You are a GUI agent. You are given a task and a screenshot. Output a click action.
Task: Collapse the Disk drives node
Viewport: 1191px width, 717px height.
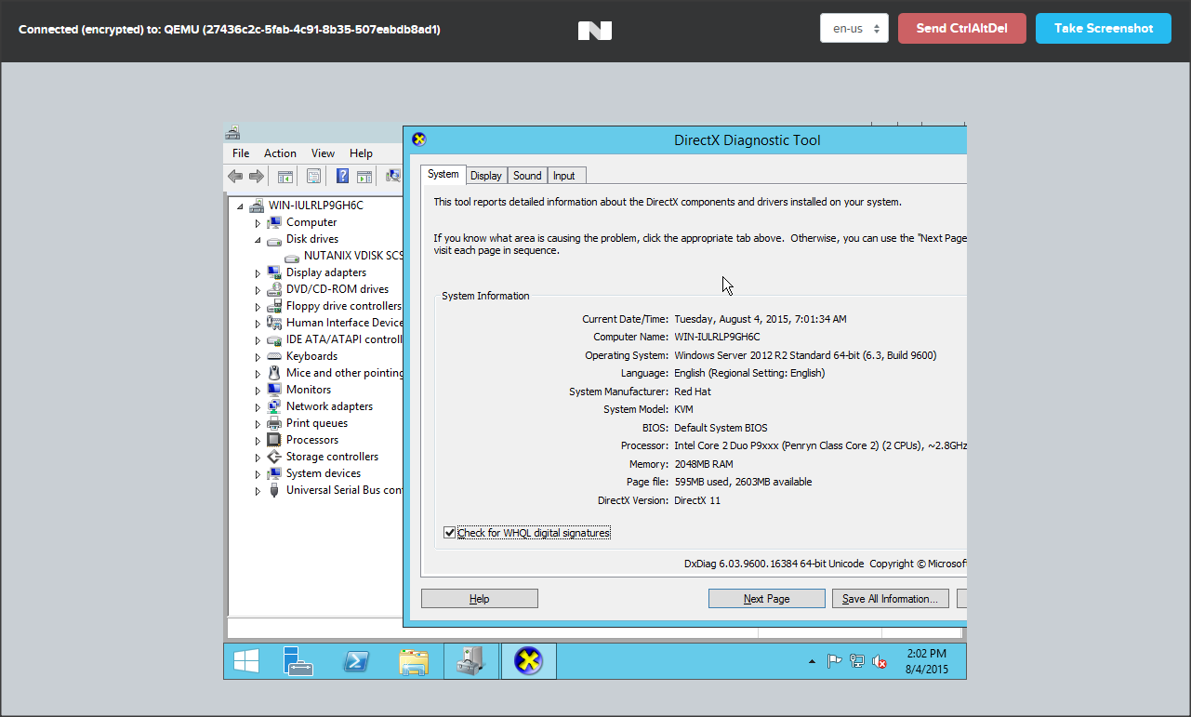pos(258,240)
